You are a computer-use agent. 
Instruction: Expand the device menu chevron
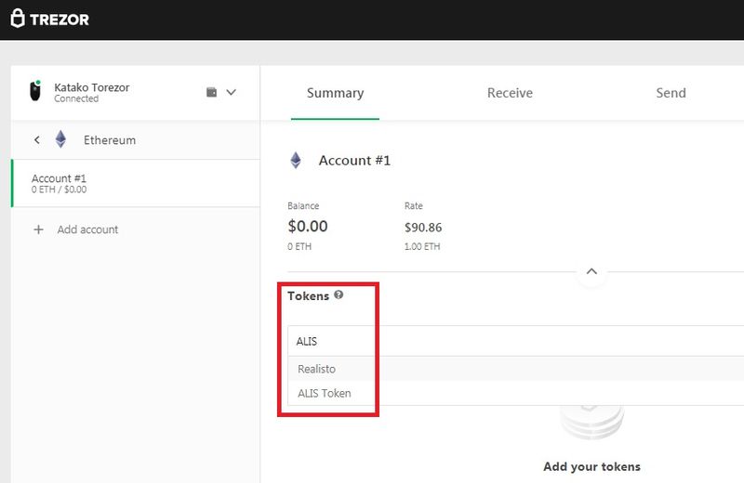pyautogui.click(x=232, y=92)
